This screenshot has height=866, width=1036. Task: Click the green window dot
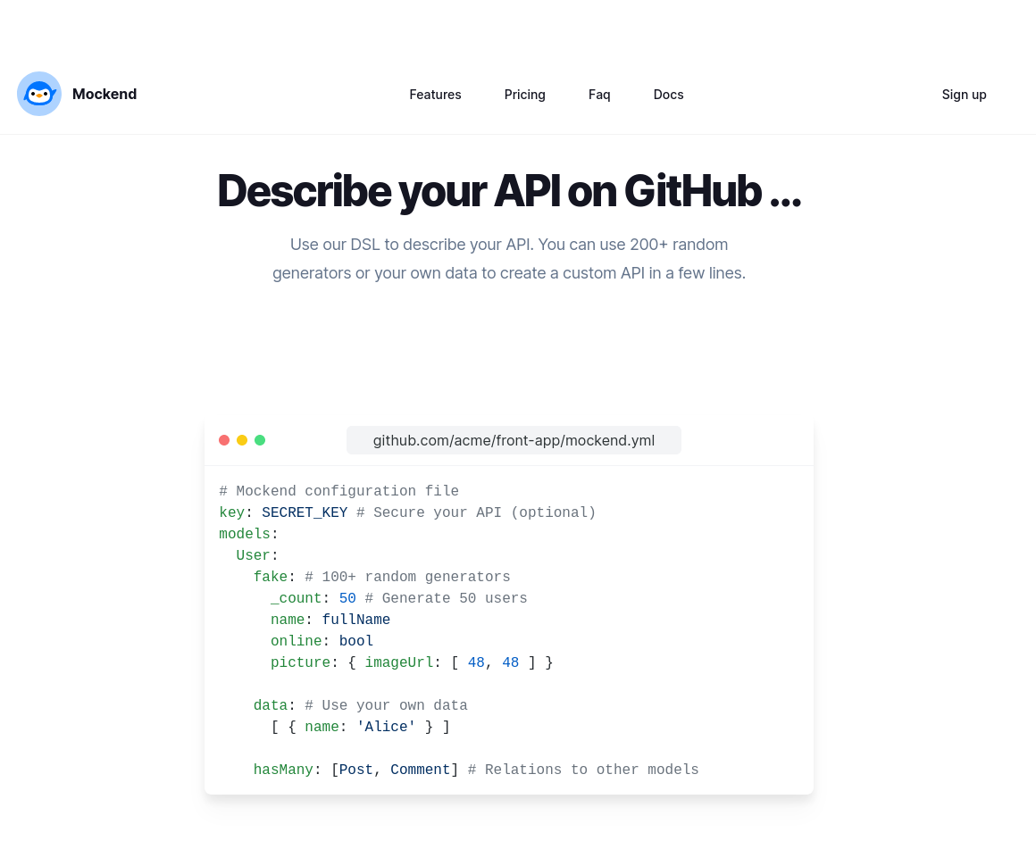point(260,440)
